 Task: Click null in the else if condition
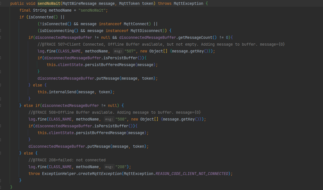pos(112,105)
